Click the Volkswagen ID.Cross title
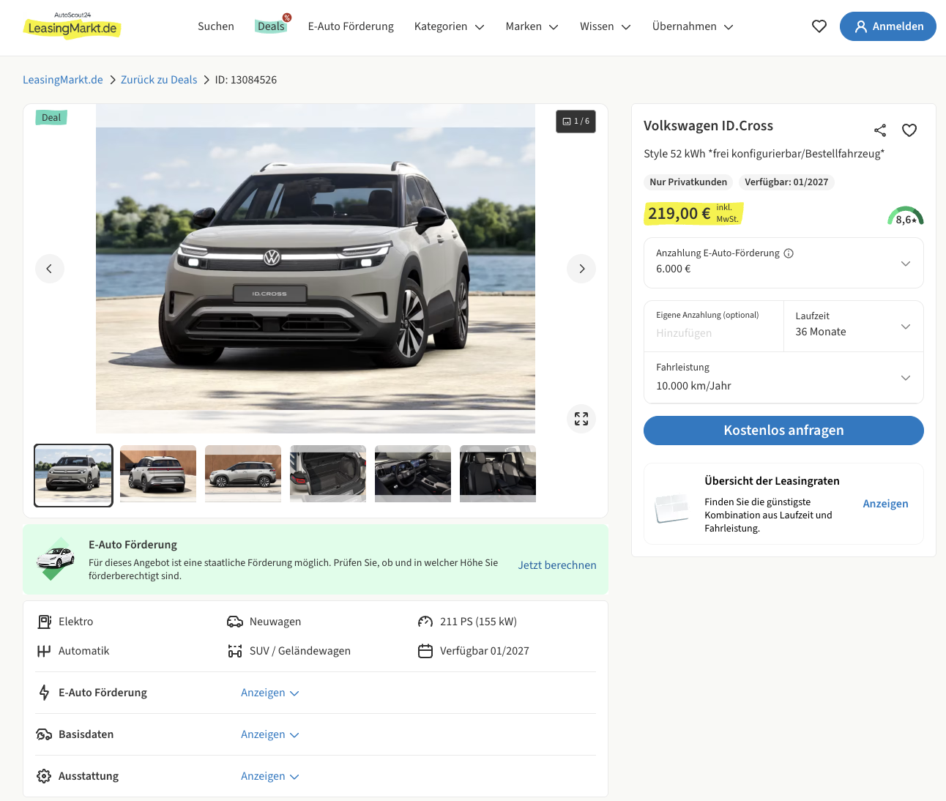Viewport: 946px width, 801px height. tap(708, 126)
